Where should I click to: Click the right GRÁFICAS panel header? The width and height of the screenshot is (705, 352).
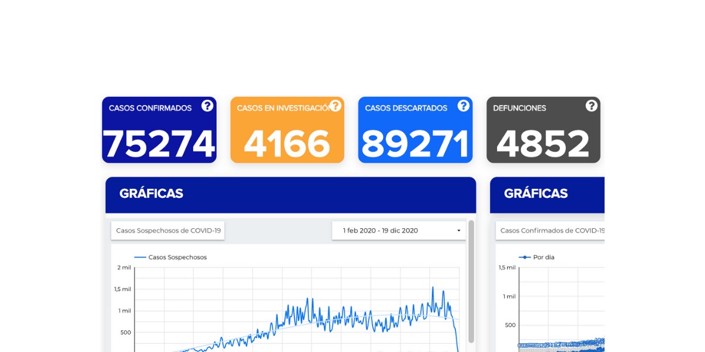546,194
